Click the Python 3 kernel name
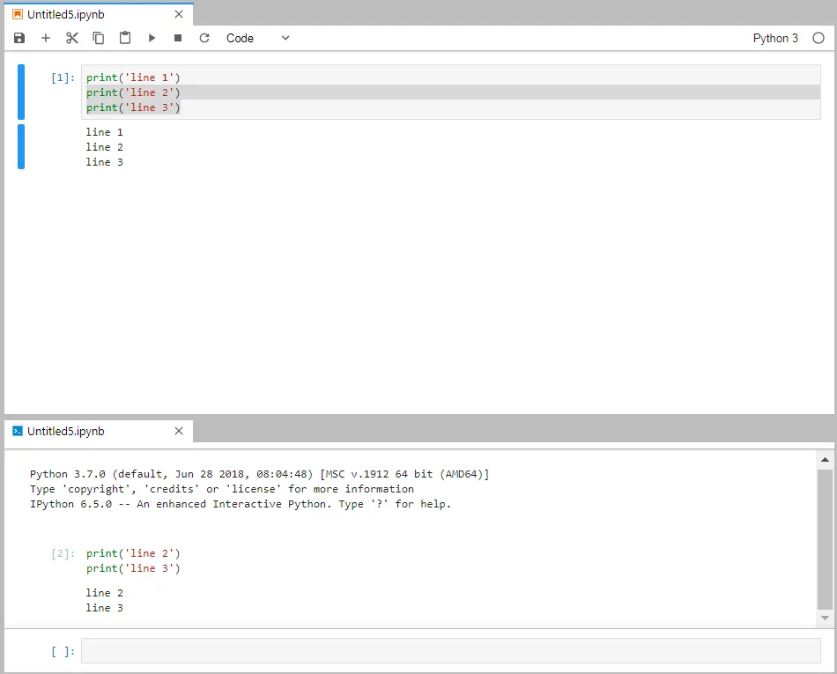The height and width of the screenshot is (674, 837). (x=775, y=38)
